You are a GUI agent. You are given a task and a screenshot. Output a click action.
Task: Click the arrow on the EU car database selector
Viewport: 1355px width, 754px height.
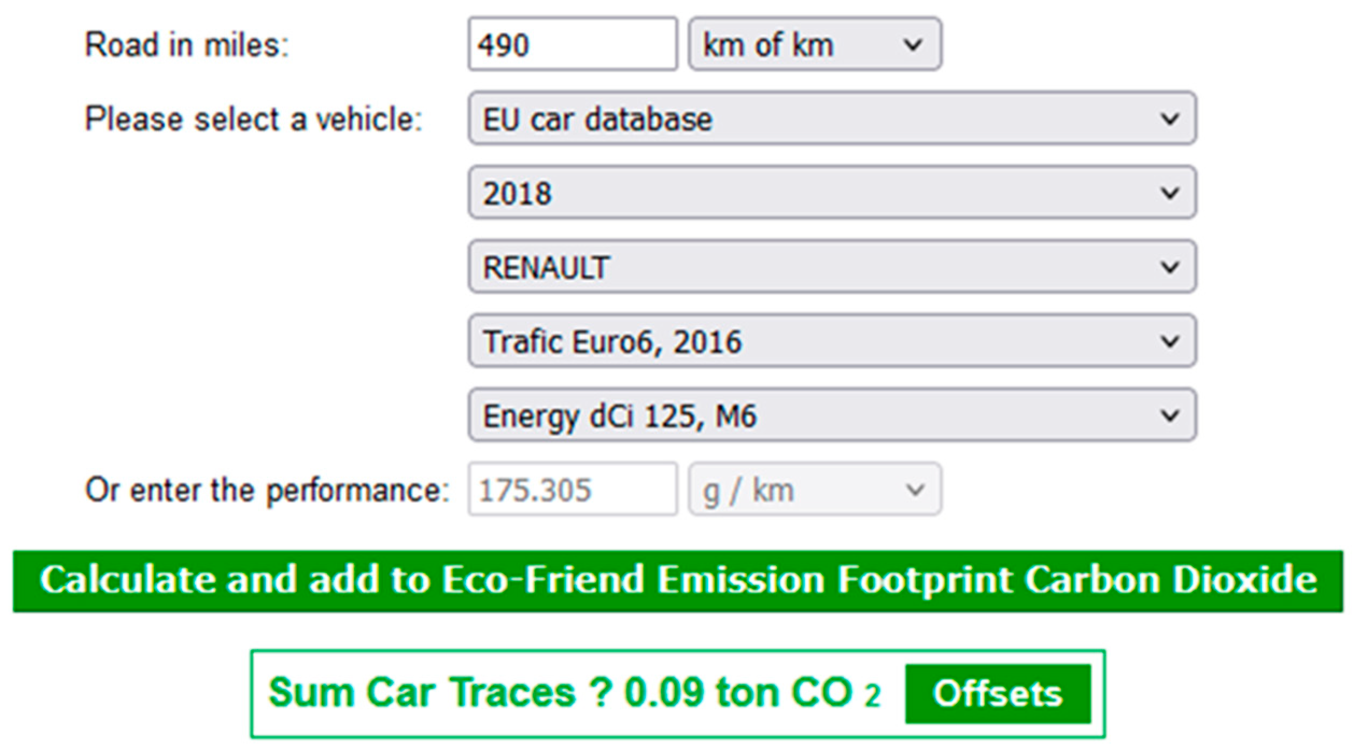[x=1169, y=119]
